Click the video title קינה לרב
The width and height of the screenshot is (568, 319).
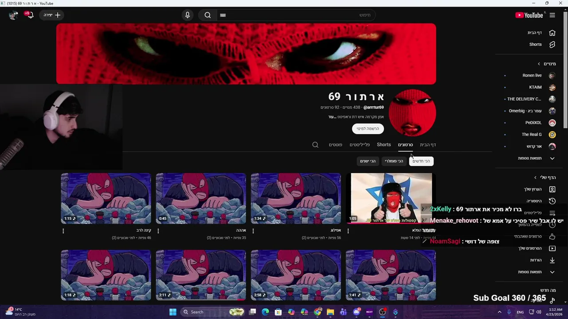click(x=144, y=230)
